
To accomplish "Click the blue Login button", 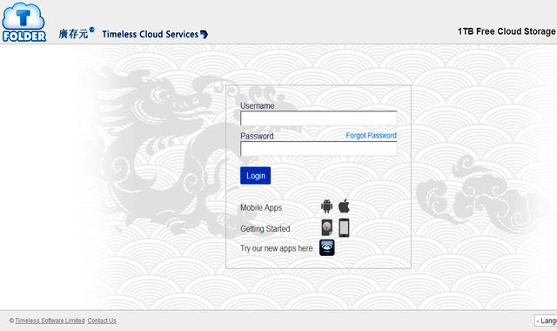I will point(255,176).
